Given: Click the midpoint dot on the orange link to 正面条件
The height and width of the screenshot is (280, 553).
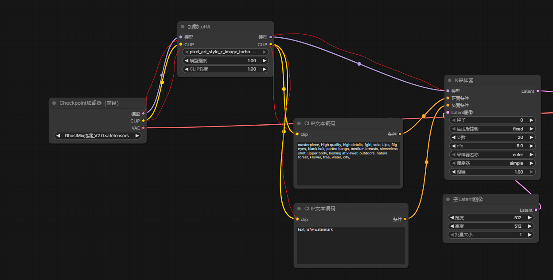Looking at the screenshot, I should [x=424, y=116].
